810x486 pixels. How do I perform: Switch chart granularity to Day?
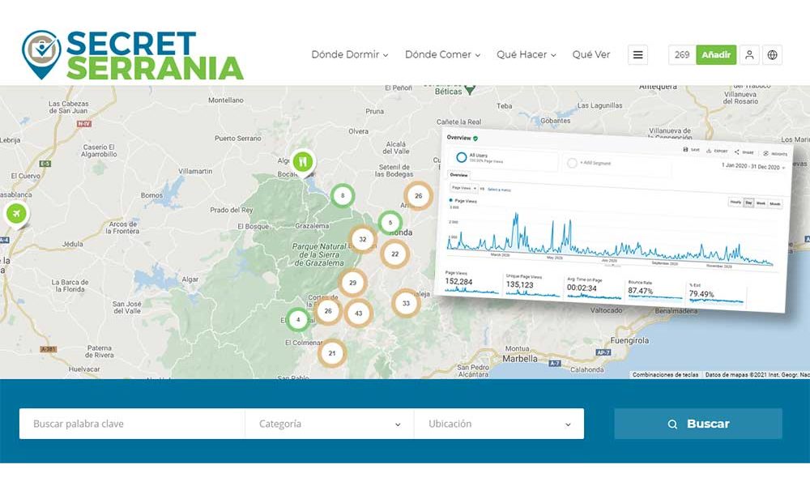[748, 202]
